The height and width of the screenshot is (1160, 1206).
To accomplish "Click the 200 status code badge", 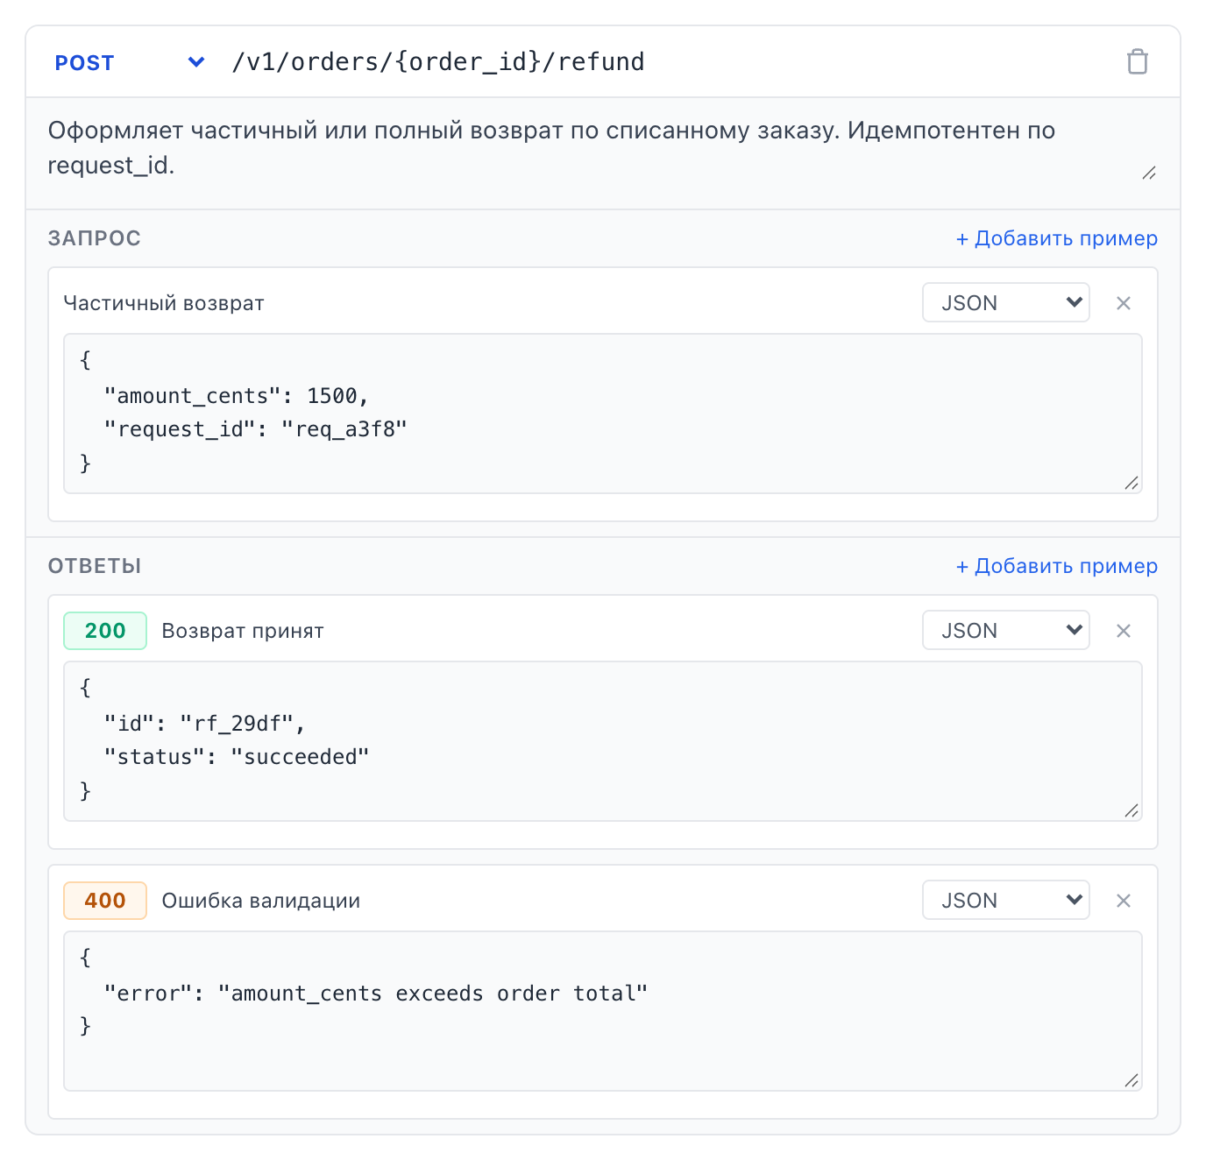I will (x=105, y=631).
